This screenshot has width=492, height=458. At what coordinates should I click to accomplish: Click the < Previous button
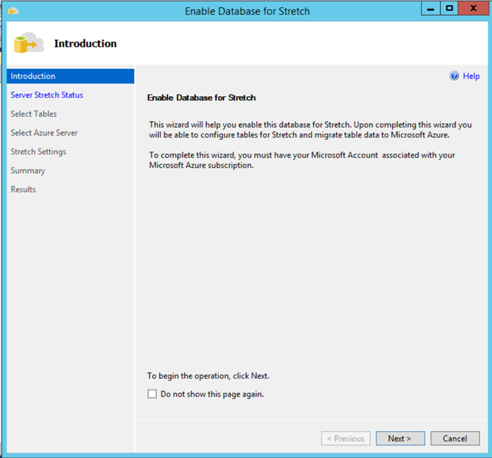pos(345,438)
